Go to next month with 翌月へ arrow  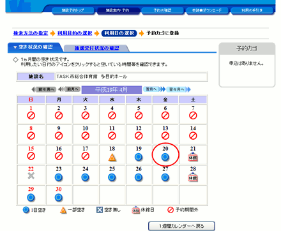(154, 89)
